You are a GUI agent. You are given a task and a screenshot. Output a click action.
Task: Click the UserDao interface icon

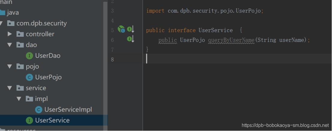click(x=29, y=56)
